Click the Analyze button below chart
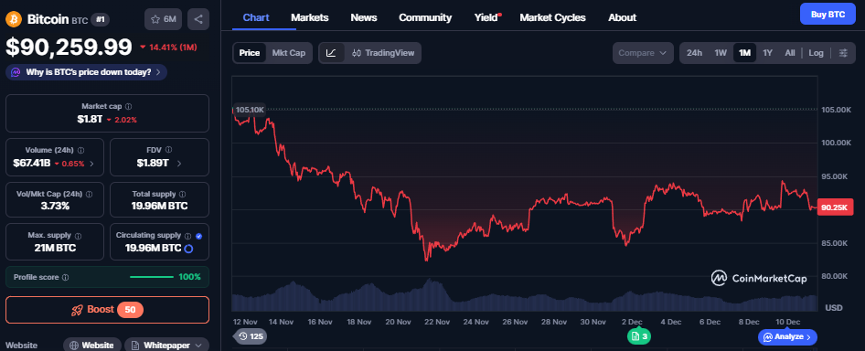The image size is (865, 351). (787, 336)
